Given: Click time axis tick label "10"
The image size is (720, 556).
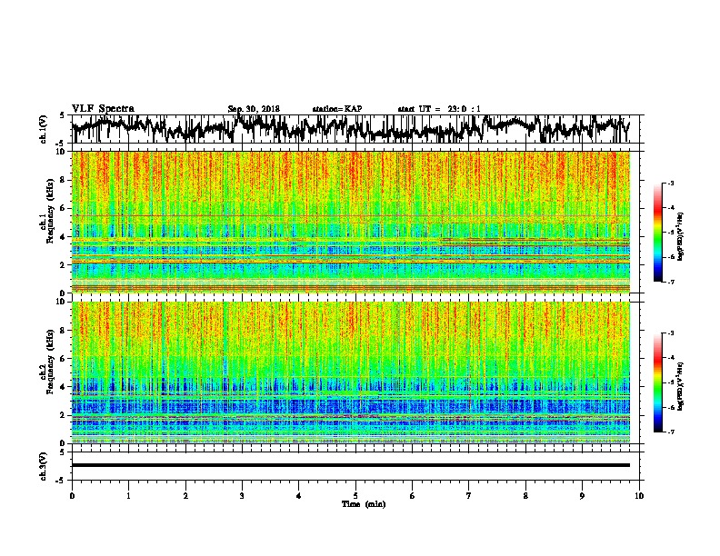Looking at the screenshot, I should click(639, 496).
